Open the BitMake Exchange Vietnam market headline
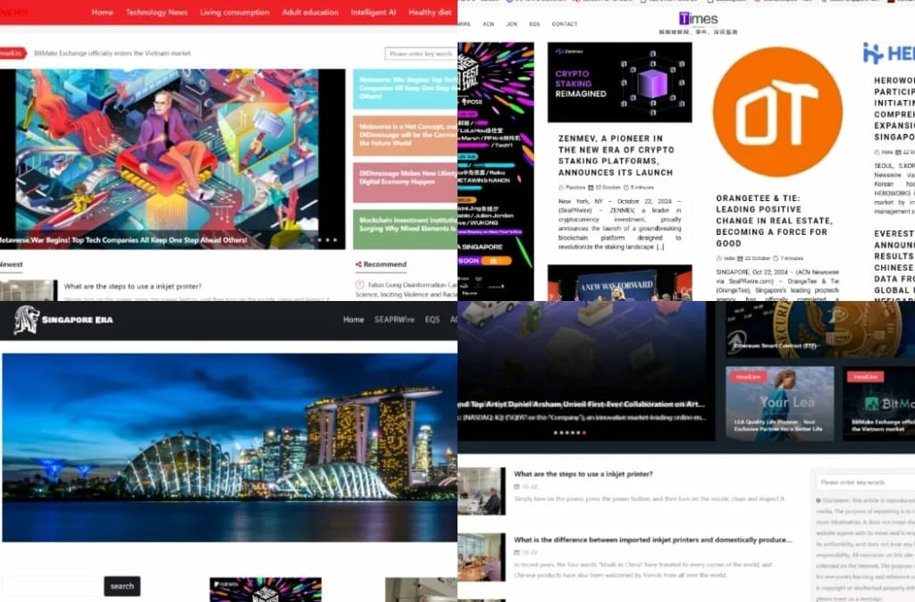Image resolution: width=915 pixels, height=602 pixels. (x=112, y=53)
